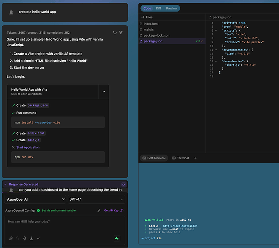This screenshot has height=248, width=279.
Task: Open the Start Application action link
Action: point(28,147)
